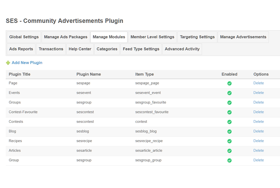
Task: Click the green plus Add New Plugin icon
Action: pyautogui.click(x=8, y=63)
